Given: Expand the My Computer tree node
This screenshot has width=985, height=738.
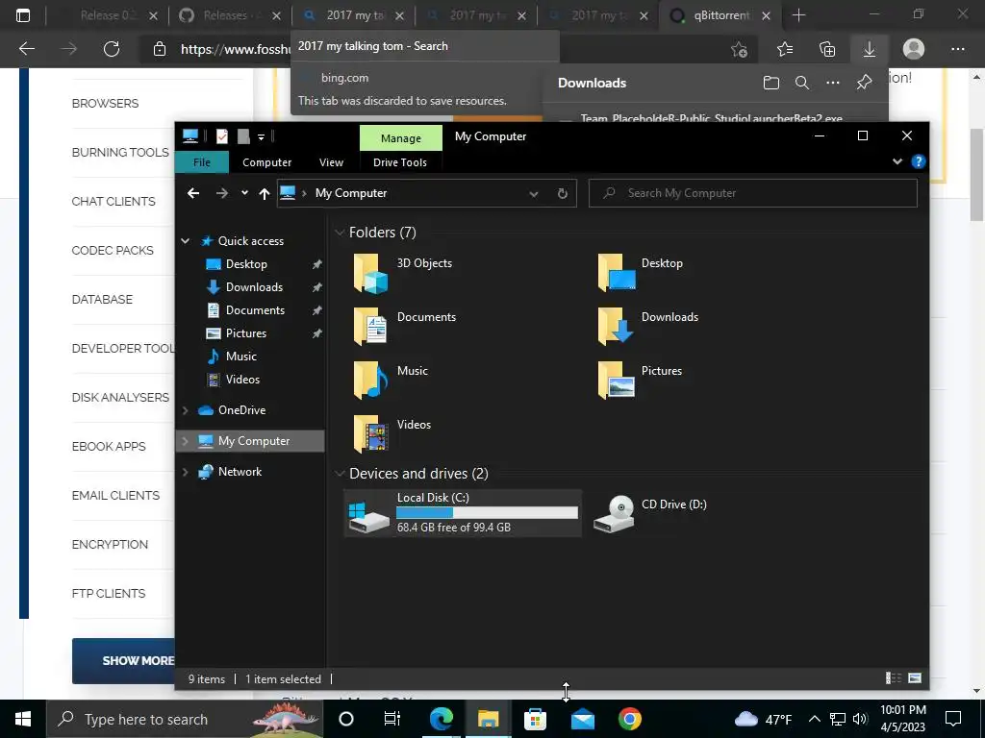Looking at the screenshot, I should tap(186, 441).
